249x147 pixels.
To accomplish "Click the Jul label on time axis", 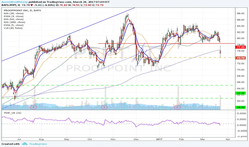I will (x=19, y=139).
